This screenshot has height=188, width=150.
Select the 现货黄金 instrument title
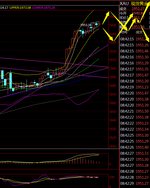pyautogui.click(x=139, y=3)
